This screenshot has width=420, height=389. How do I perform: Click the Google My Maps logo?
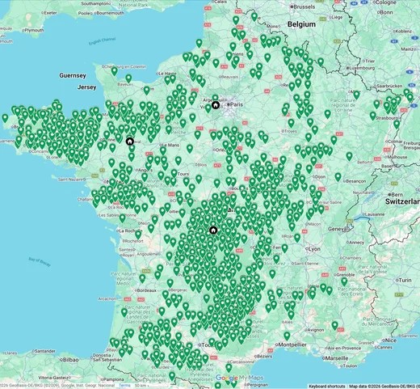pyautogui.click(x=239, y=378)
